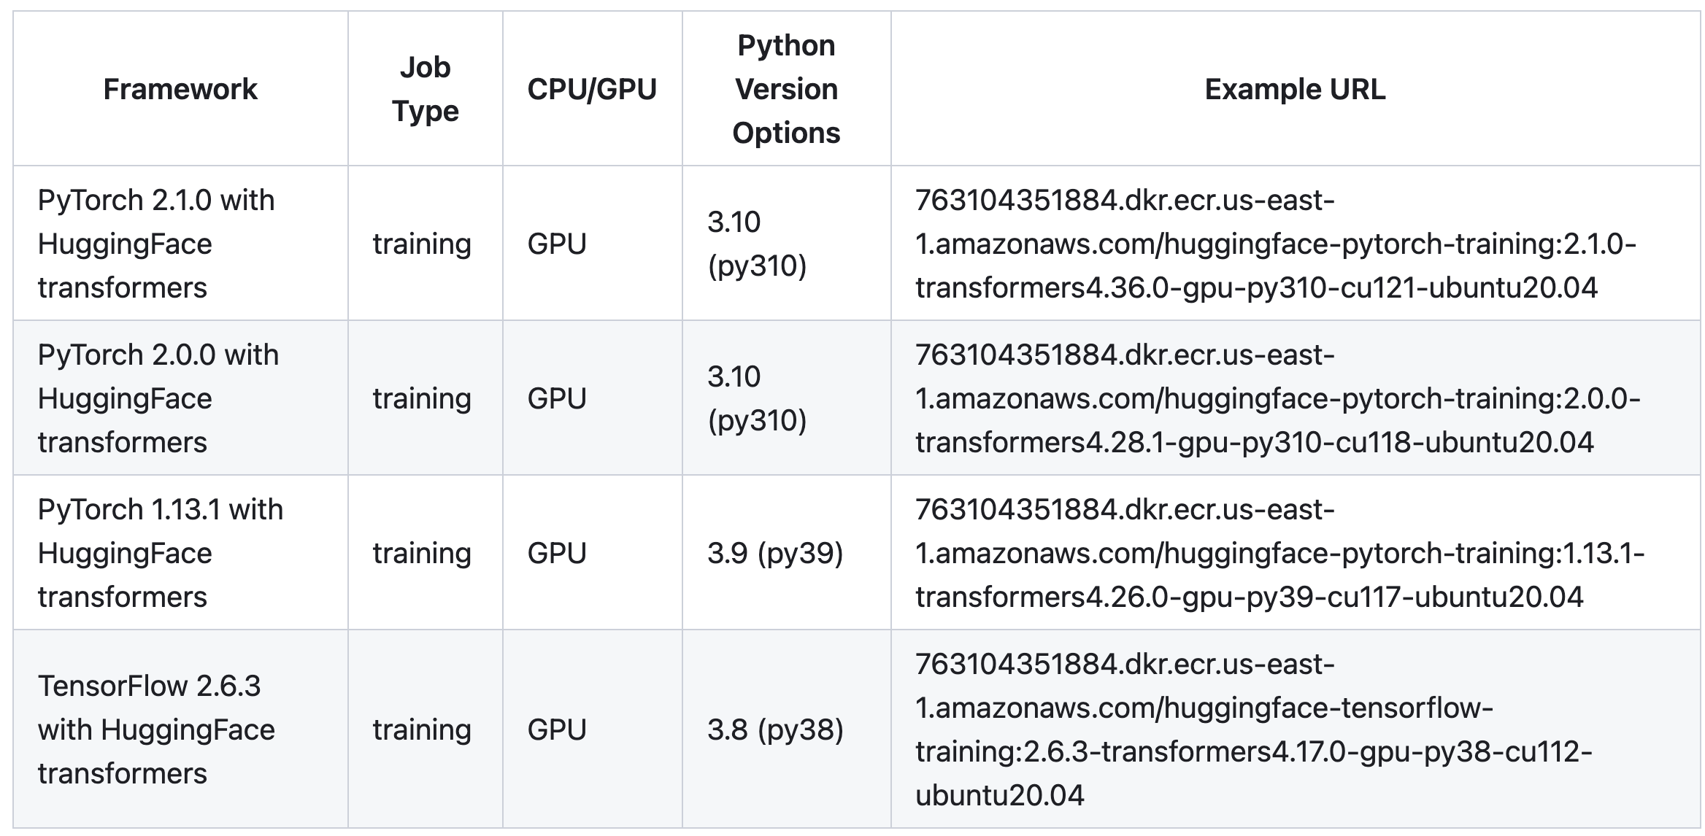Image resolution: width=1705 pixels, height=836 pixels.
Task: Click the GPU cell in PyTorch 2.0.0 row
Action: click(557, 398)
